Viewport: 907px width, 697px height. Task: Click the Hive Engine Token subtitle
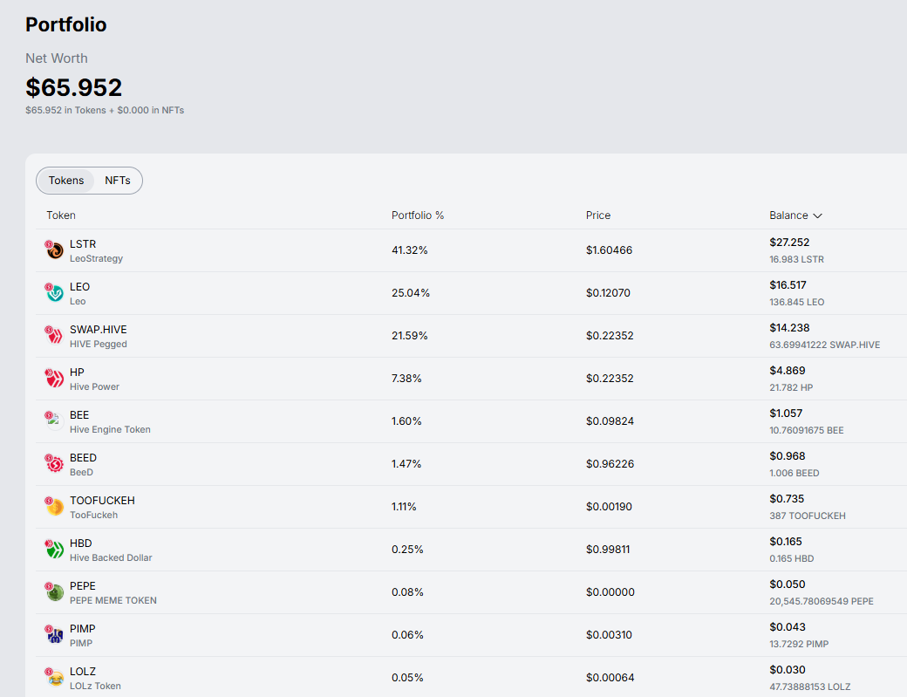pos(110,430)
